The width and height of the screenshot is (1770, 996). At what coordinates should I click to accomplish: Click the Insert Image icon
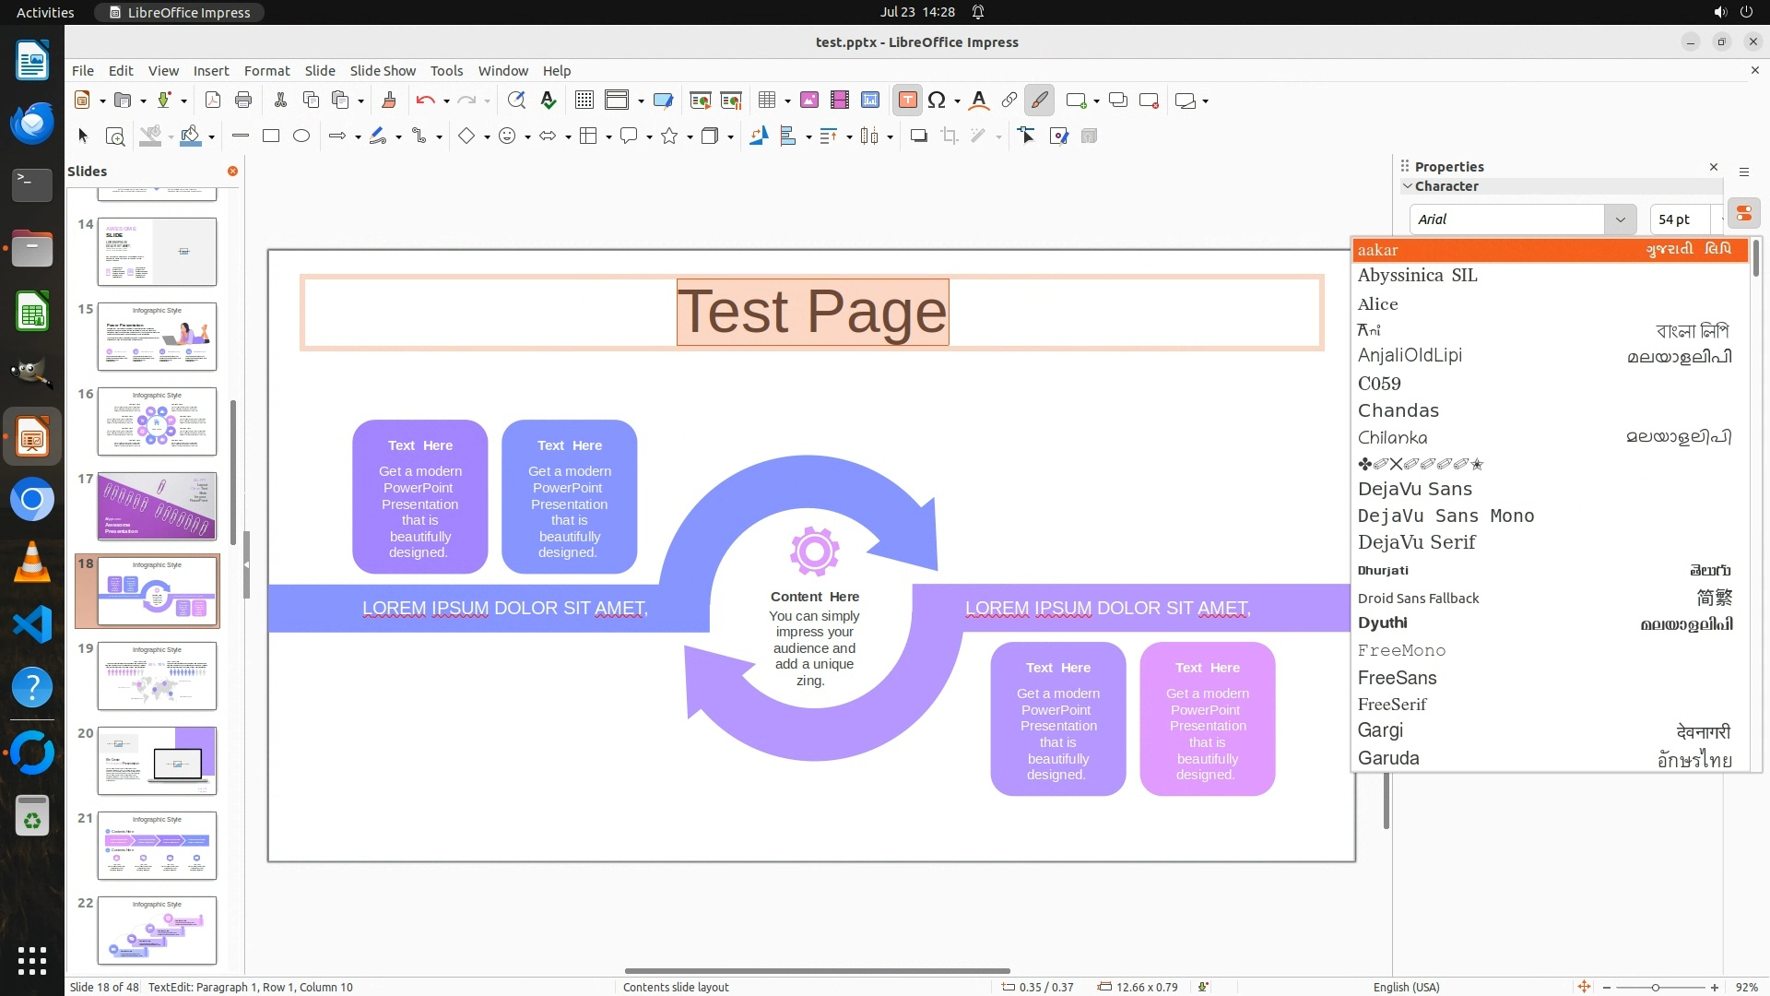pos(809,101)
